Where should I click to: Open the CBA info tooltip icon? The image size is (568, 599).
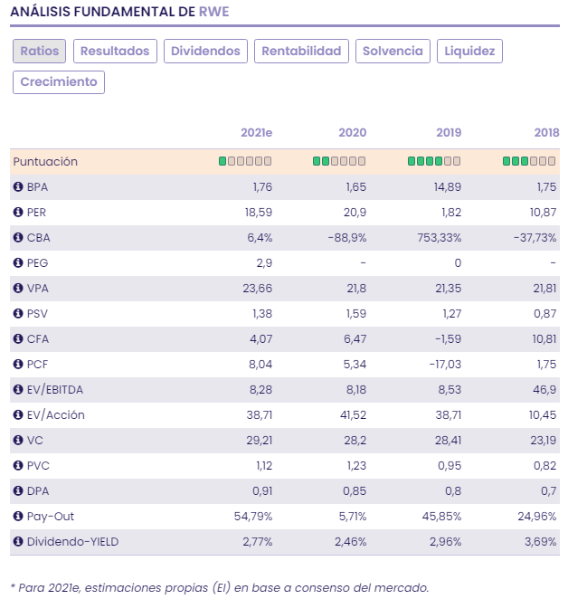[x=17, y=238]
